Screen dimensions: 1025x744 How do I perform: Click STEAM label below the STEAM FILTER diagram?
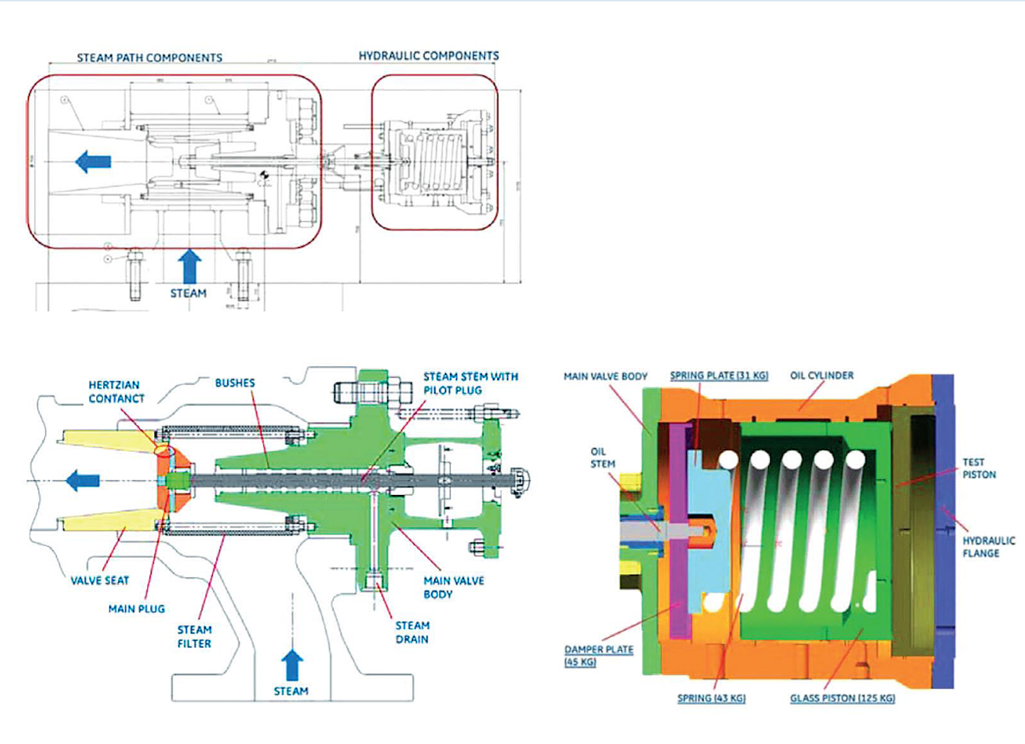pos(291,691)
